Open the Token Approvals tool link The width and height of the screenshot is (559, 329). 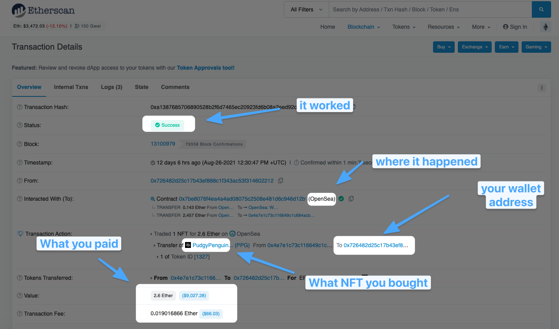(x=205, y=68)
